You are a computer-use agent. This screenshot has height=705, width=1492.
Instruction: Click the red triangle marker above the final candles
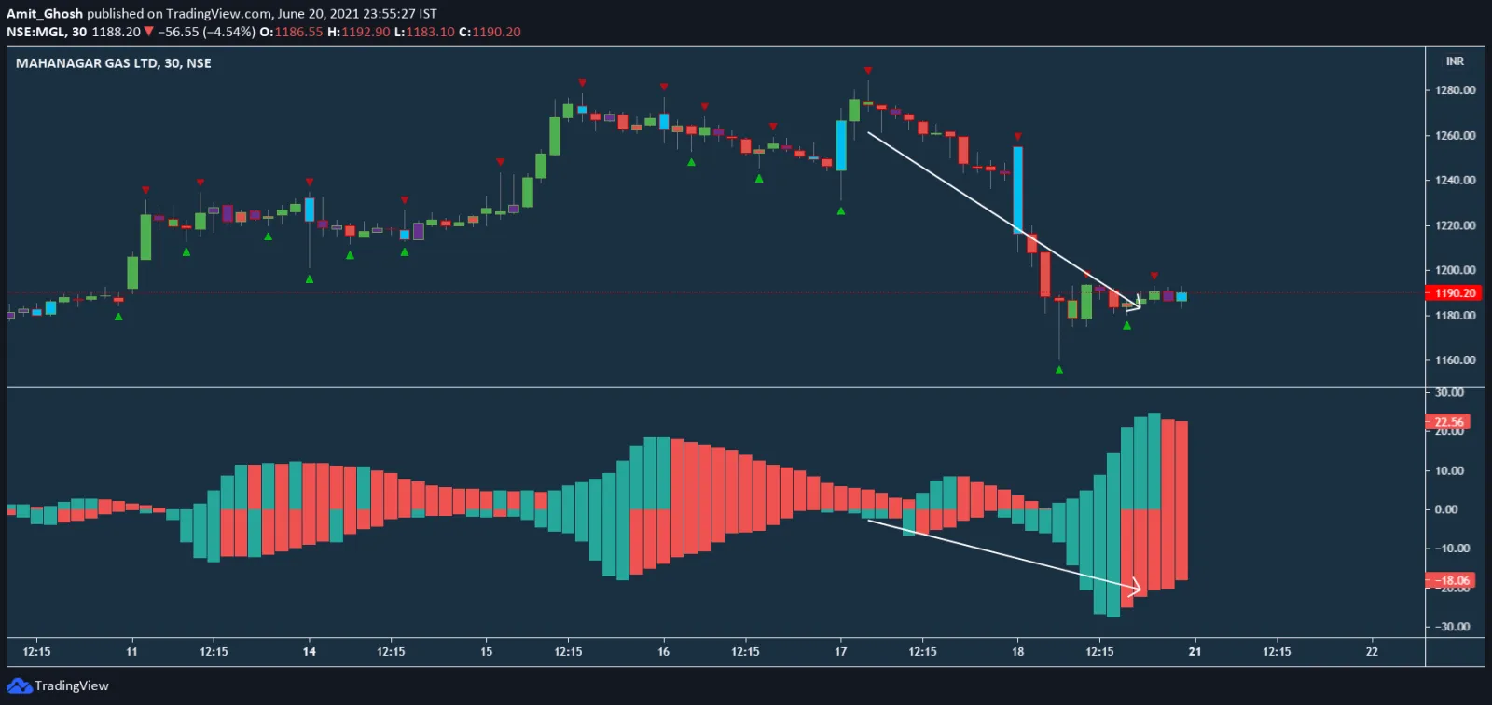pos(1154,276)
